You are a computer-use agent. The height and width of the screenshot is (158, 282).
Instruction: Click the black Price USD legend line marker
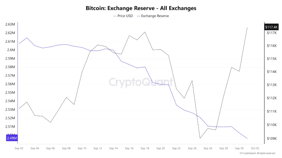(x=115, y=16)
